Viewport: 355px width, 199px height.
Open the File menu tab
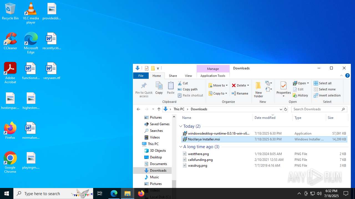141,76
